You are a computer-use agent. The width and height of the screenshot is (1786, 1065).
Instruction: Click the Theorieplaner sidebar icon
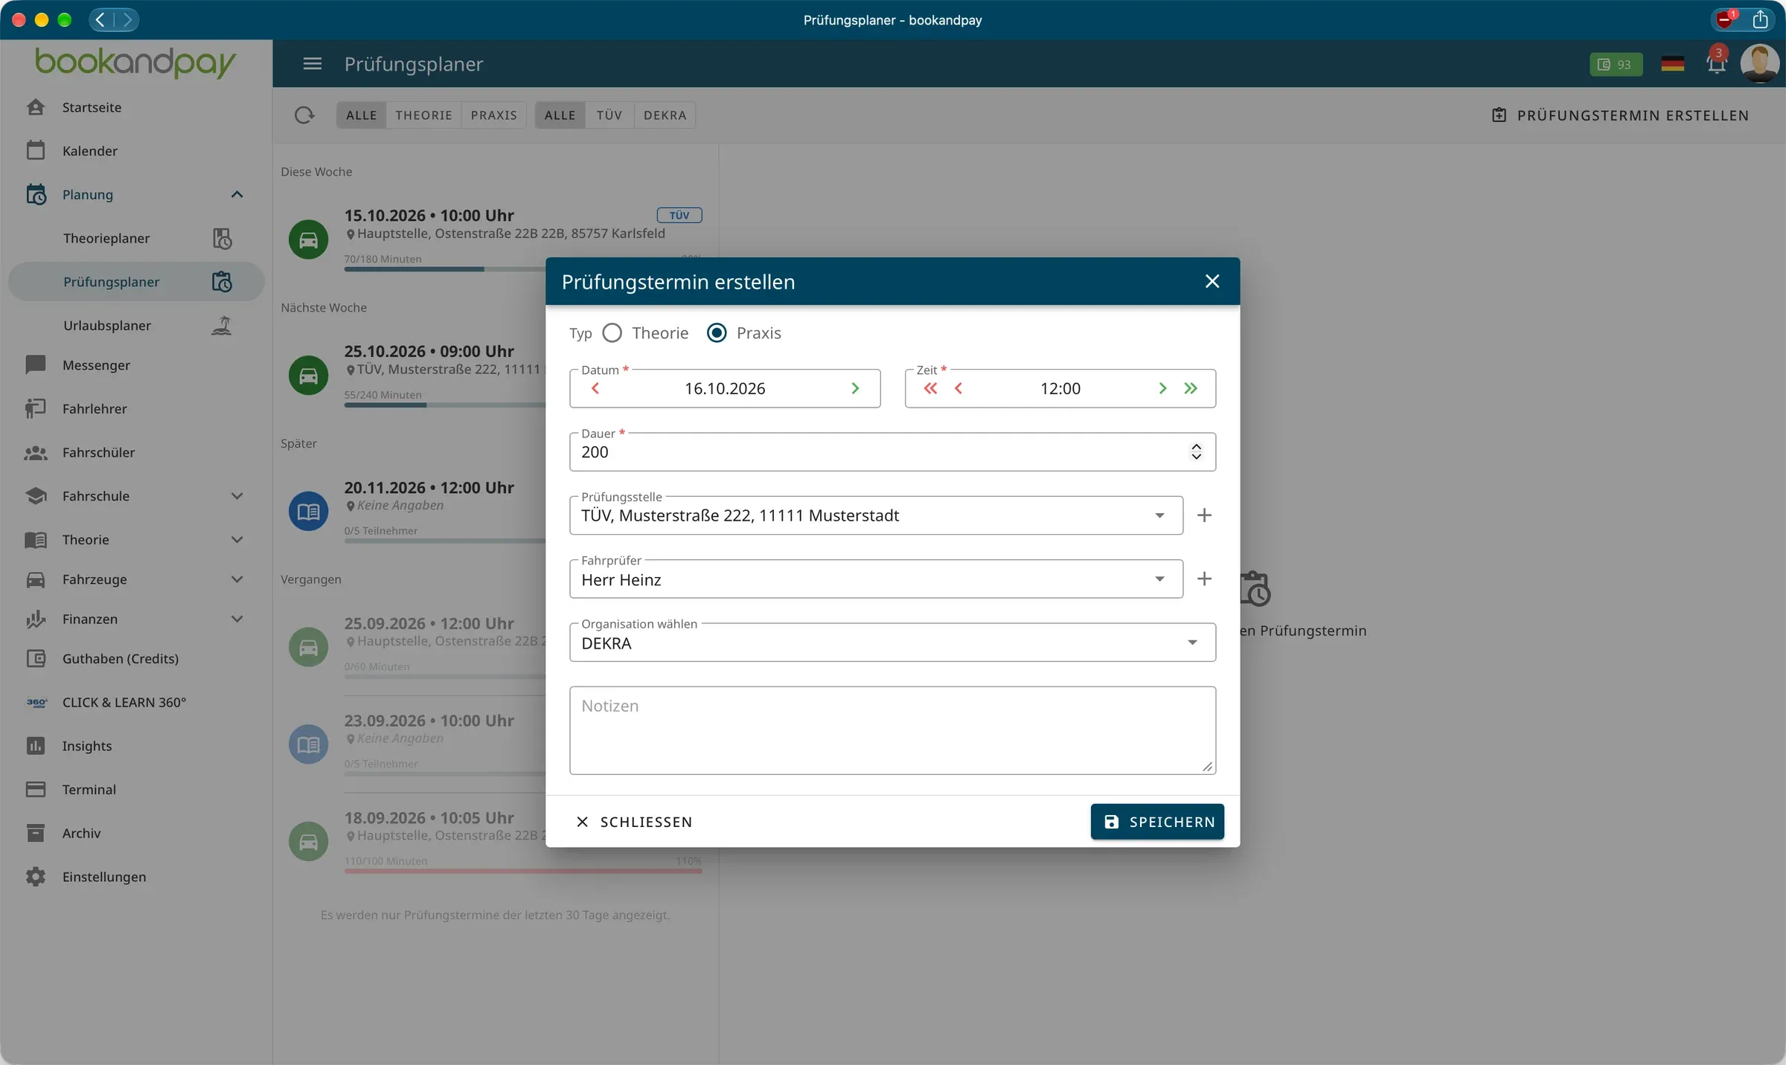click(222, 239)
